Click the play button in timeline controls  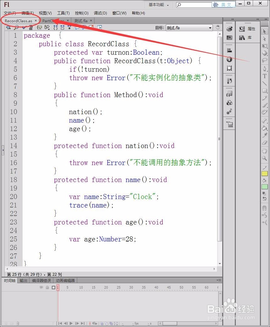click(71, 323)
